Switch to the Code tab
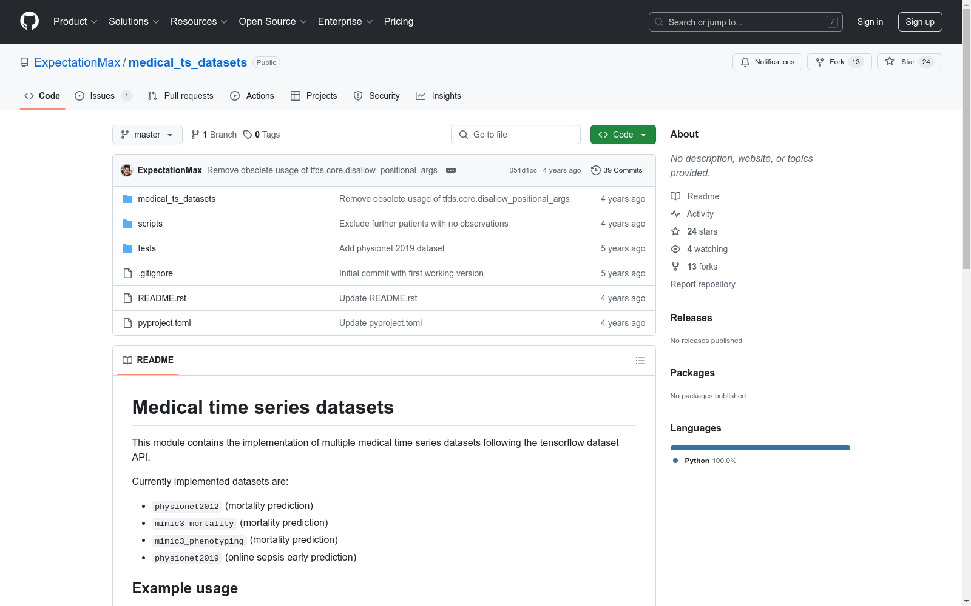This screenshot has height=606, width=971. pos(42,96)
